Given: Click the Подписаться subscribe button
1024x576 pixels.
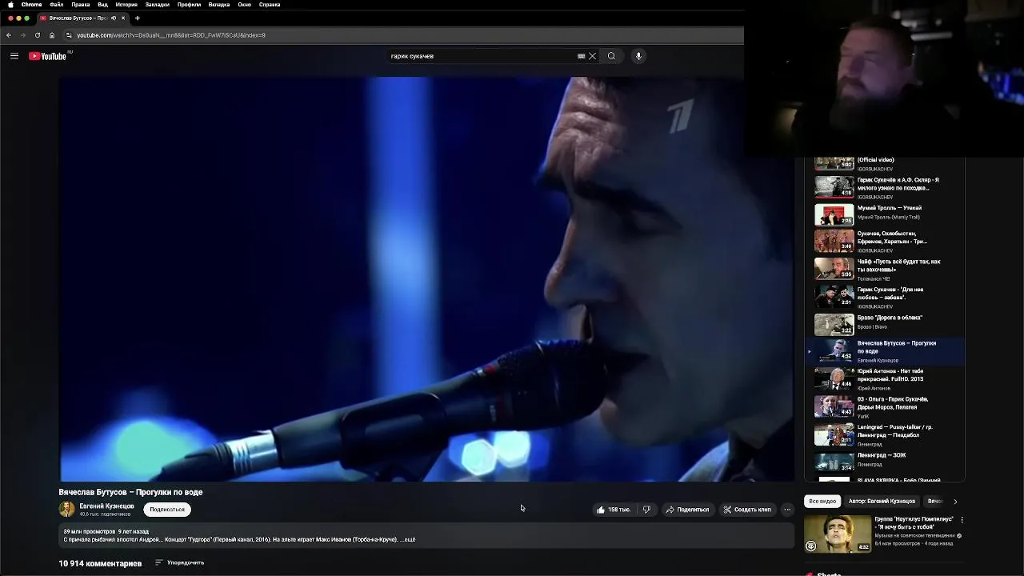Looking at the screenshot, I should (x=167, y=510).
